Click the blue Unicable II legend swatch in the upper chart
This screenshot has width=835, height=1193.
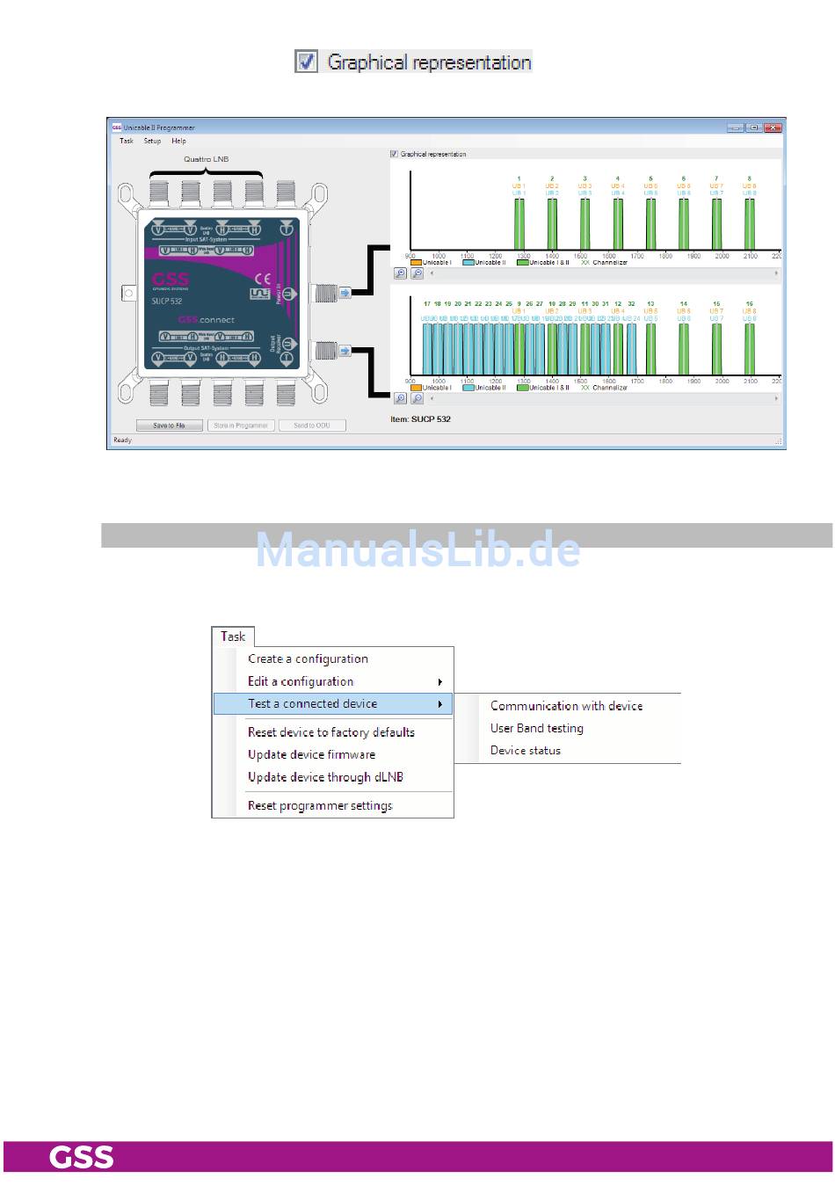point(468,263)
